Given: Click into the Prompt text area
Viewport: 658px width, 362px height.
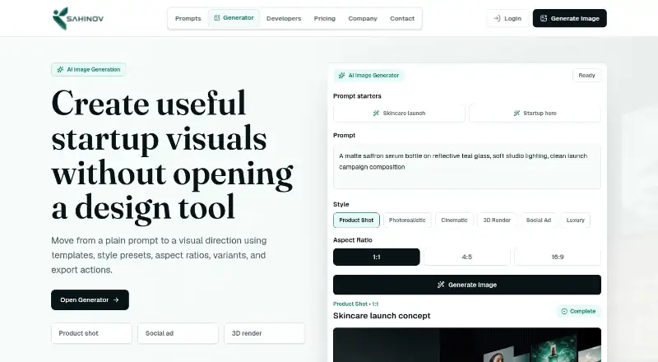Looking at the screenshot, I should coord(467,167).
